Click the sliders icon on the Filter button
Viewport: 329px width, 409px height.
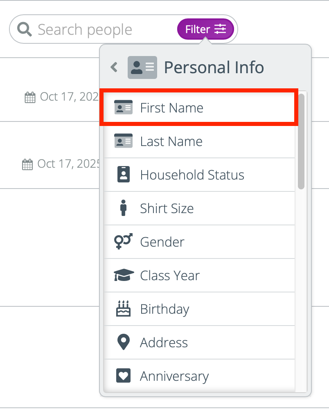pos(220,29)
